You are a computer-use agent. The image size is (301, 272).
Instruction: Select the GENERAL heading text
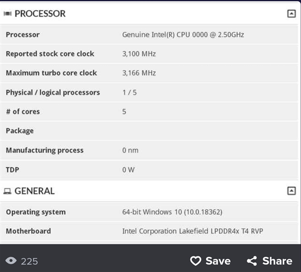(x=35, y=191)
